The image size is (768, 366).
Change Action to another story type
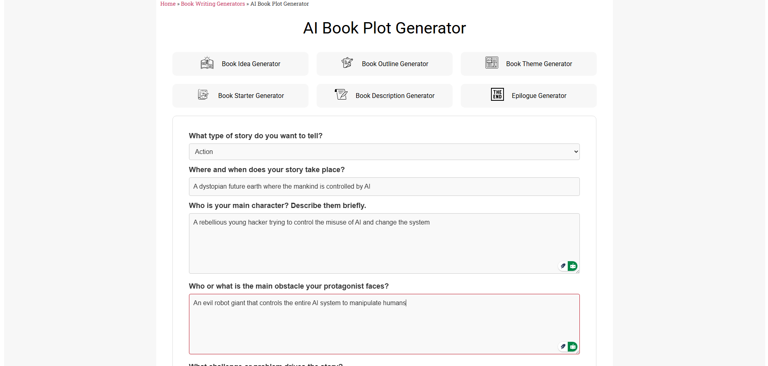384,152
